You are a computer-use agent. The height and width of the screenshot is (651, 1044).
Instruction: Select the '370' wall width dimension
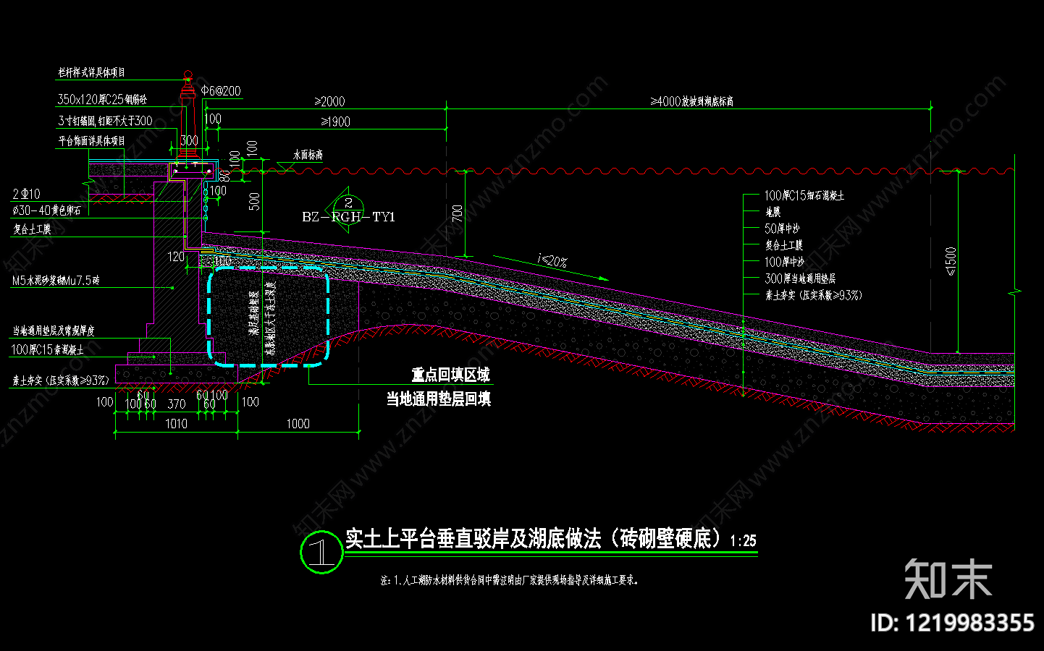pos(176,404)
